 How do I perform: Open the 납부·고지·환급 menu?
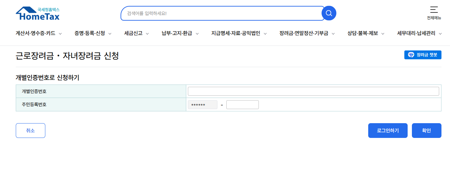pos(177,33)
